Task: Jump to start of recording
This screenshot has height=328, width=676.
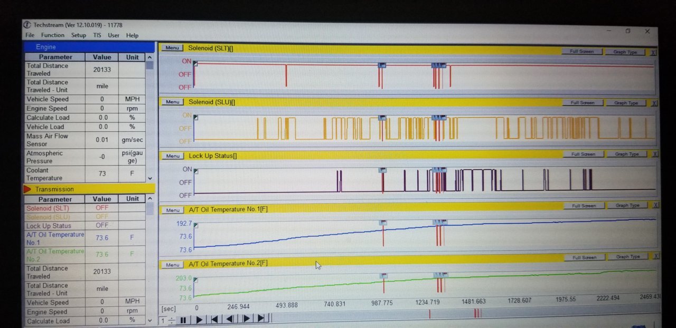Action: (x=214, y=319)
